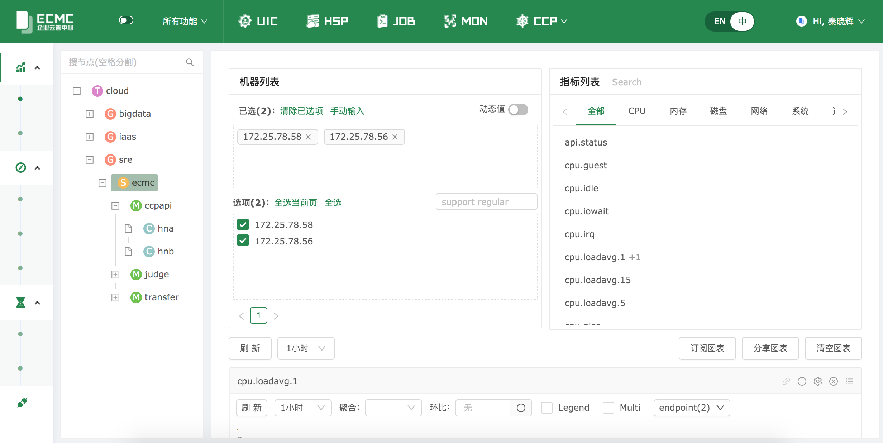The height and width of the screenshot is (443, 883).
Task: Enable the Legend checkbox
Action: 547,408
